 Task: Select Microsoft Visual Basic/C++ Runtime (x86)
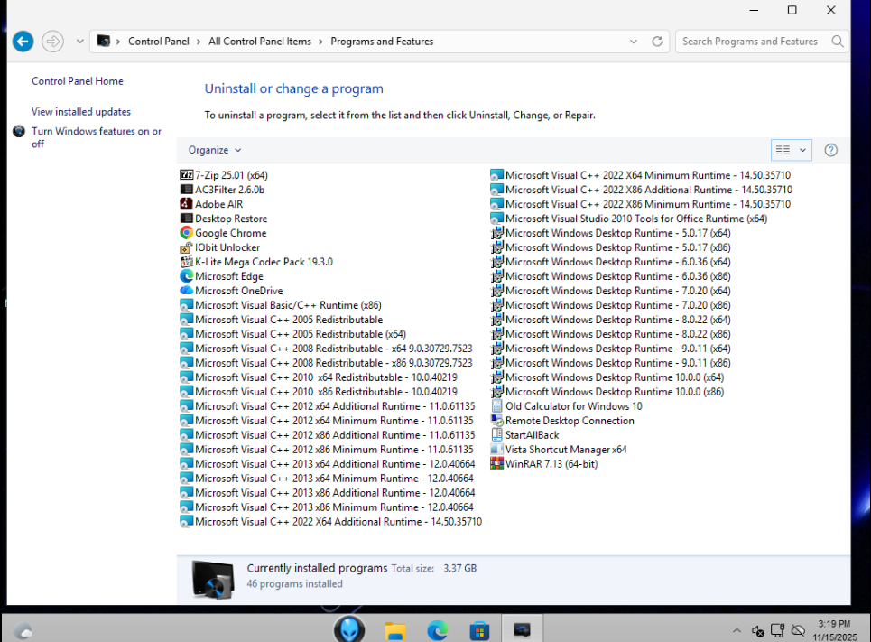click(x=281, y=305)
